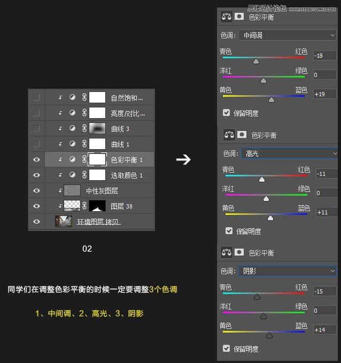Uncheck 保留明度 in the 高光 panel
The image size is (341, 363).
pyautogui.click(x=229, y=231)
